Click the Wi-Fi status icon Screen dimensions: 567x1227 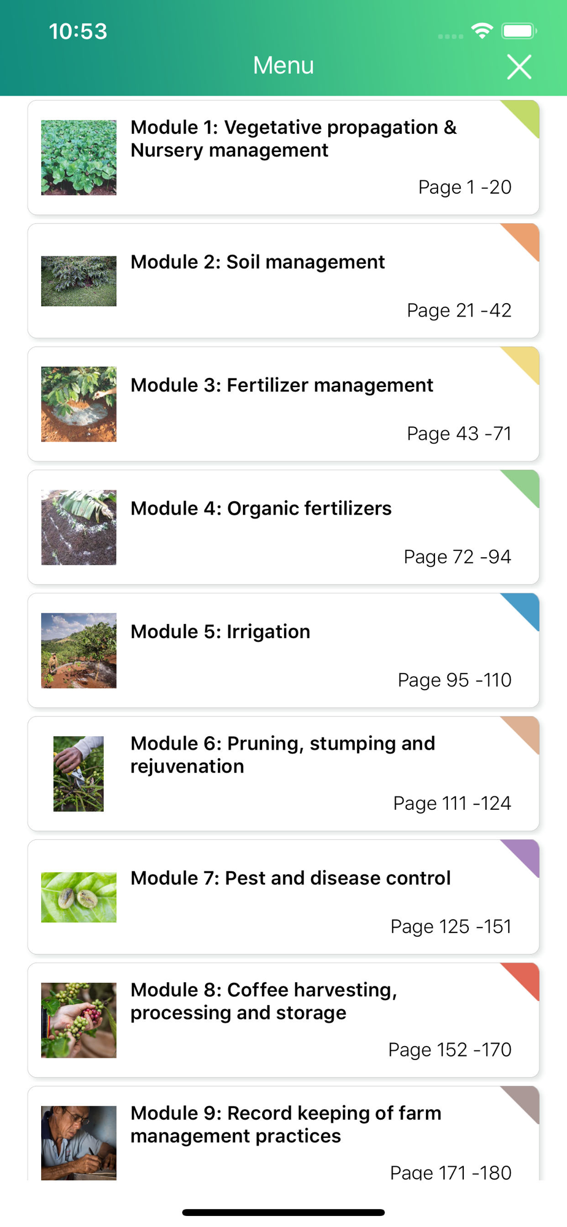(x=482, y=31)
